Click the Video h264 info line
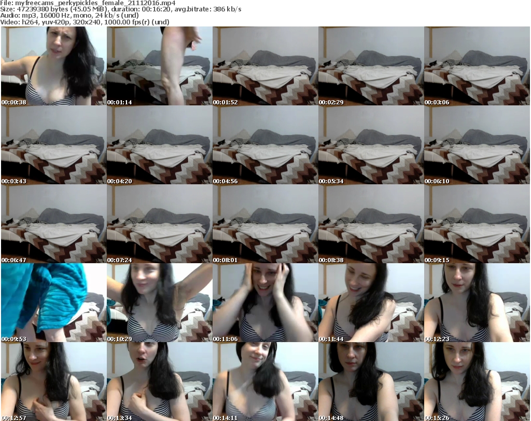 pyautogui.click(x=85, y=22)
